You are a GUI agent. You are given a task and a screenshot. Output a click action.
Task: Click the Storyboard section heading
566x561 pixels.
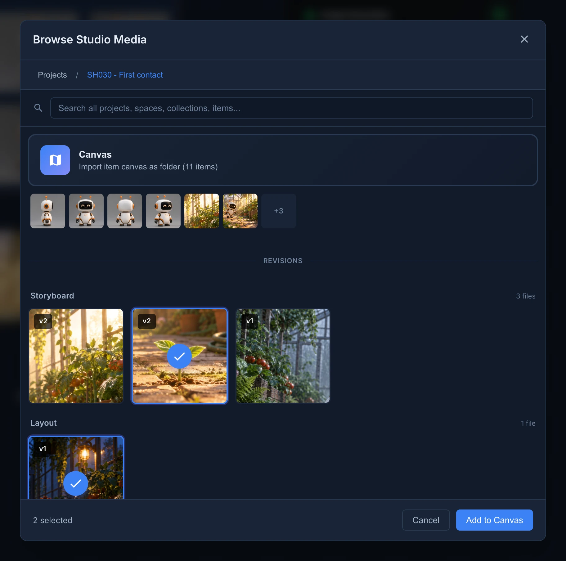tap(52, 296)
